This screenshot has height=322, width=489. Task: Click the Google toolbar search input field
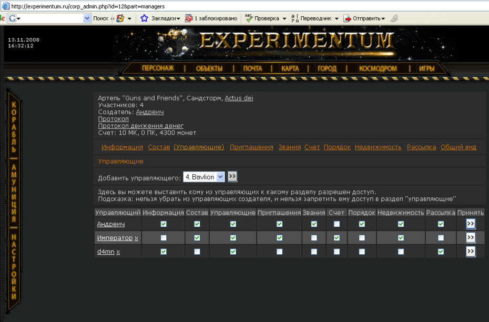coord(50,18)
